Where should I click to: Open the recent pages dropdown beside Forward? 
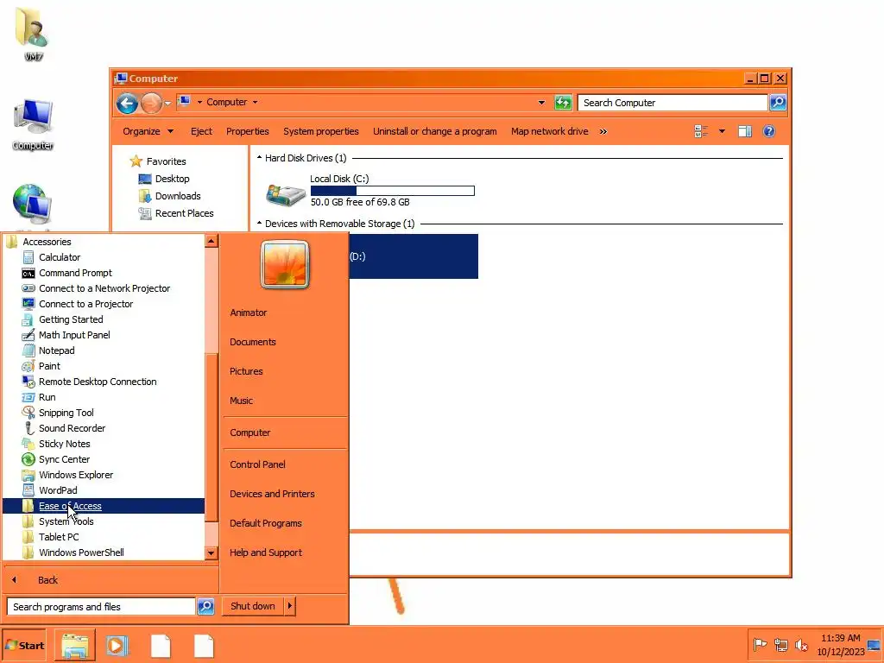tap(168, 104)
